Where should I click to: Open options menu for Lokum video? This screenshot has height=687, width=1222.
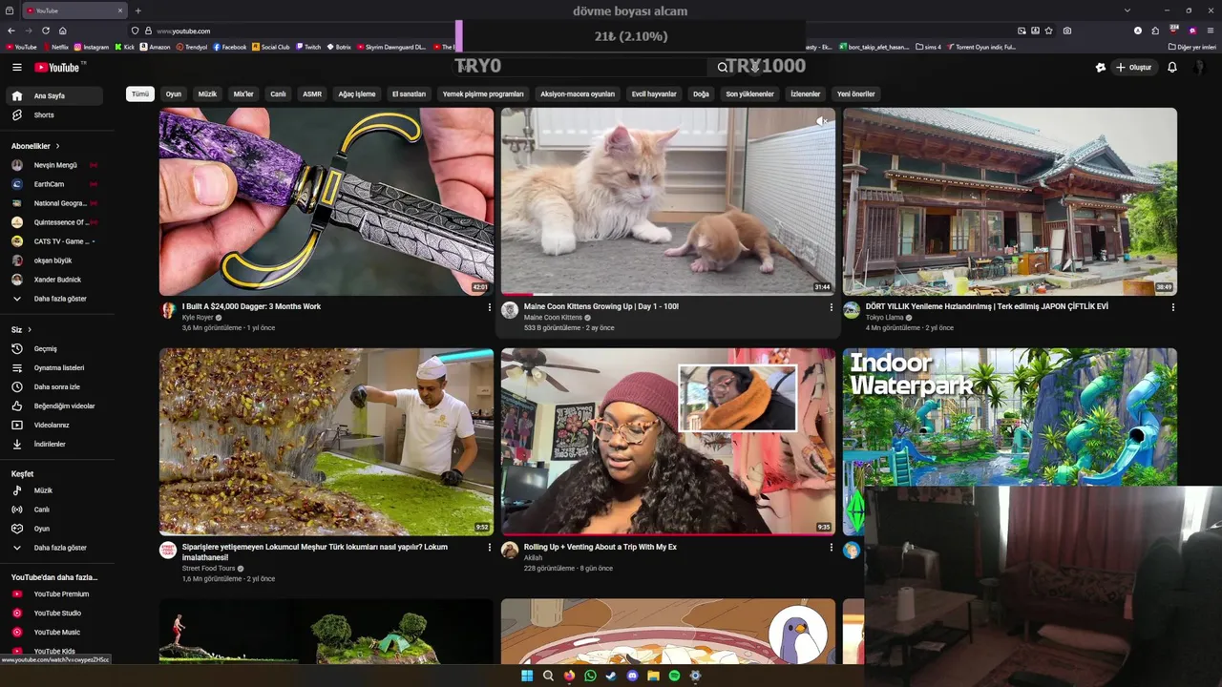point(489,548)
